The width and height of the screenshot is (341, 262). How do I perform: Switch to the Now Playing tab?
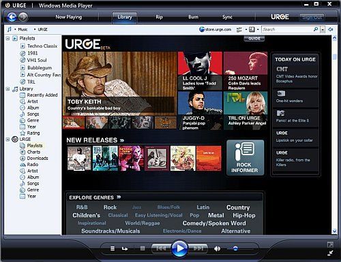69,17
